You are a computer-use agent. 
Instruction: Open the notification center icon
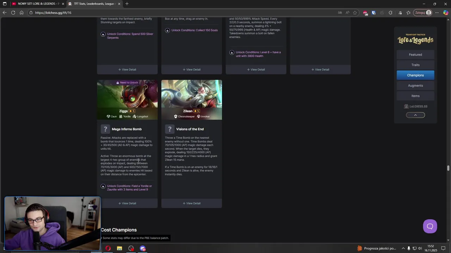[443, 248]
